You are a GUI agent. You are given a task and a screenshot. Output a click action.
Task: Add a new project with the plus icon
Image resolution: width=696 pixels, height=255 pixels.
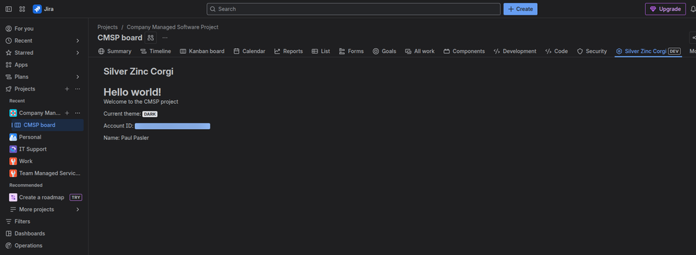click(x=67, y=89)
